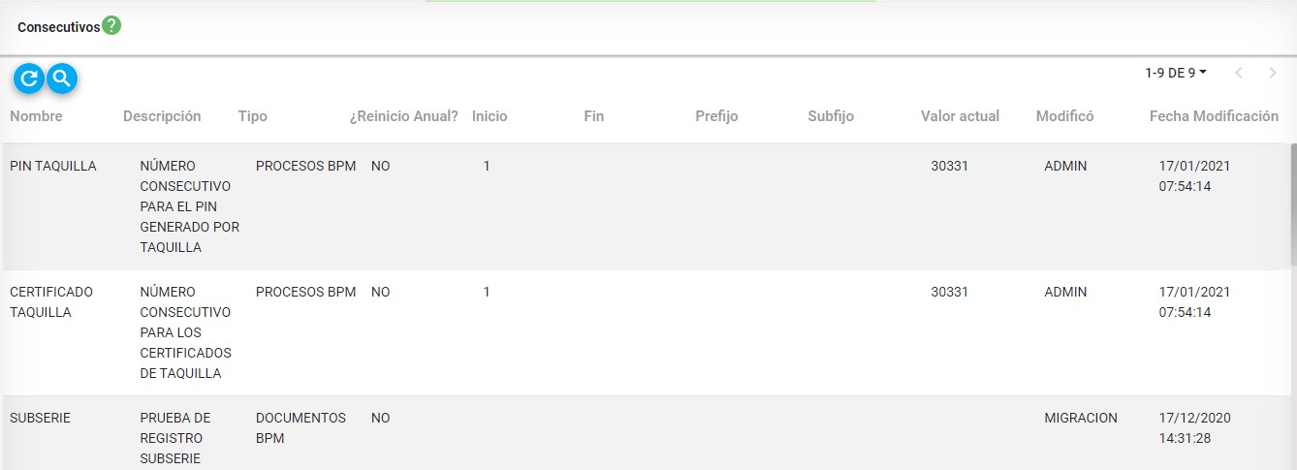Image resolution: width=1297 pixels, height=470 pixels.
Task: Click the Inicio column header
Action: (490, 116)
